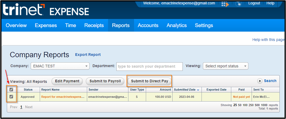
Task: Click Submit to Payroll button
Action: (105, 81)
